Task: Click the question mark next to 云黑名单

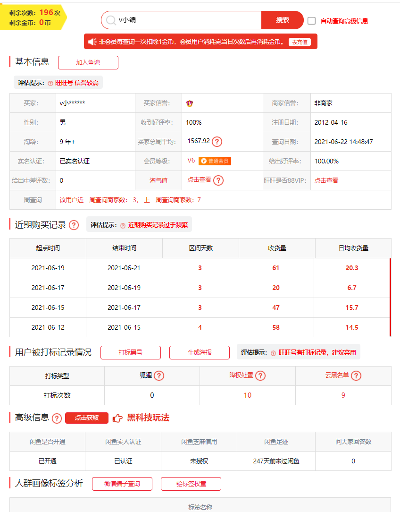Action: [x=357, y=376]
